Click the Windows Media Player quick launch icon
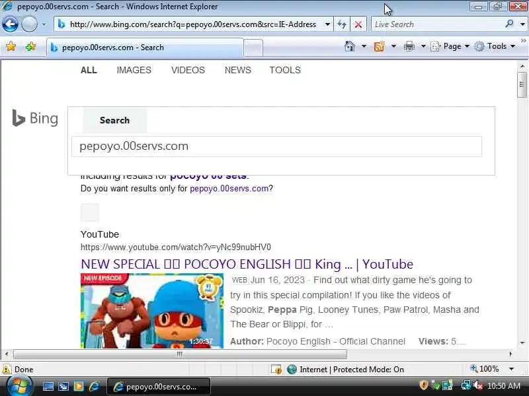The image size is (529, 396). (79, 386)
